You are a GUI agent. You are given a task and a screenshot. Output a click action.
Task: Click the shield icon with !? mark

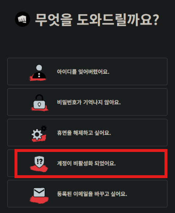click(x=39, y=161)
